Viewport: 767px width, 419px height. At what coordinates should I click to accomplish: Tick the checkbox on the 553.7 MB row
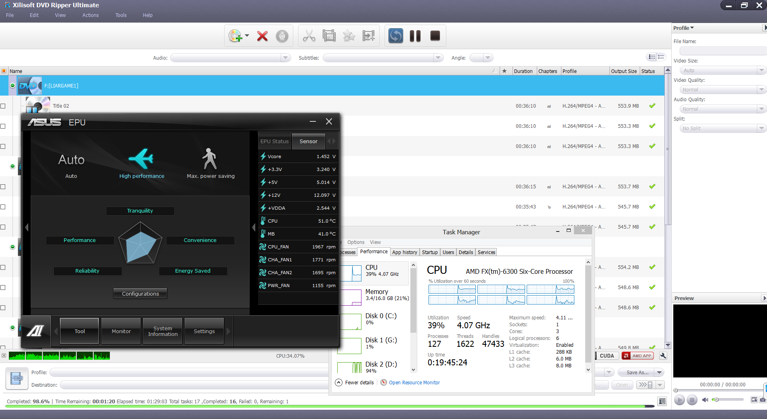coord(3,187)
